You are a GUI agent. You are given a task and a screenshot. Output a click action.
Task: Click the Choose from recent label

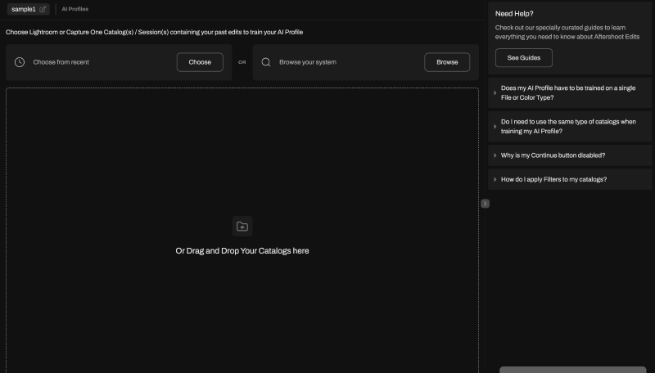click(x=61, y=62)
